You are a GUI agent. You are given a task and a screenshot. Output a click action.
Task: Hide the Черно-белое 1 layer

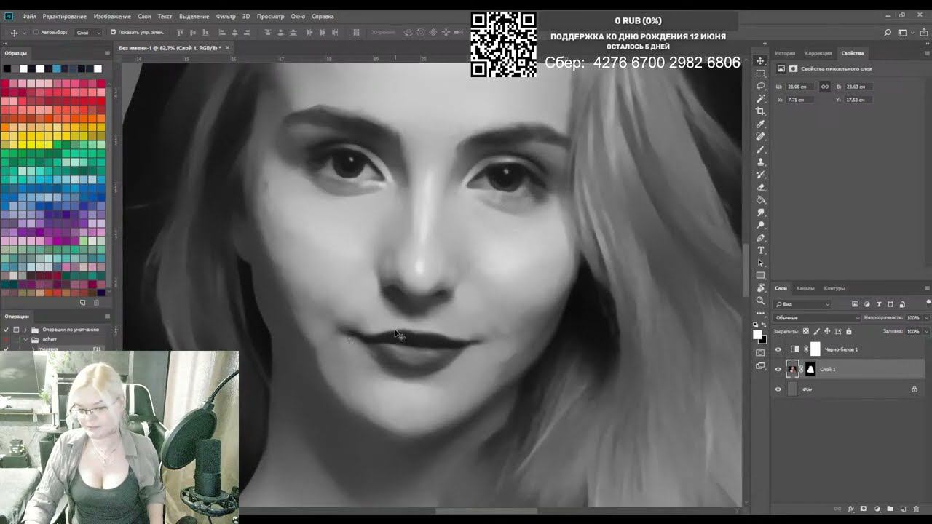click(778, 349)
